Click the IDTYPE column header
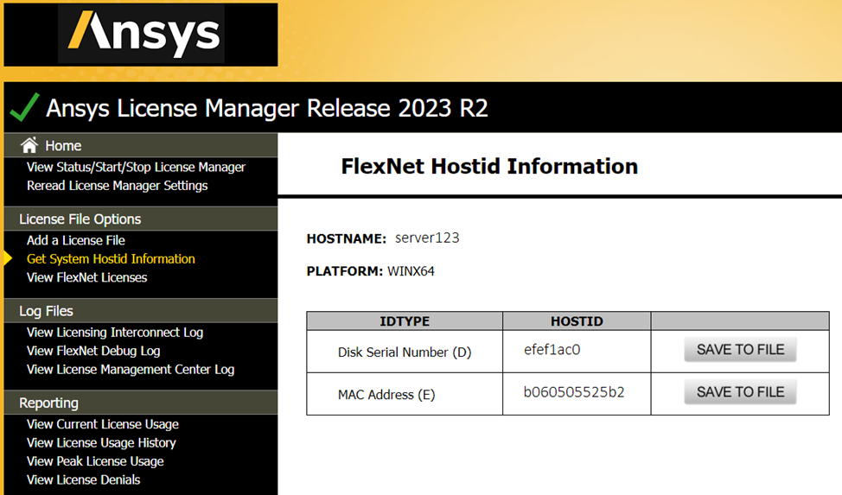Screen dimensions: 842x495 (x=405, y=321)
